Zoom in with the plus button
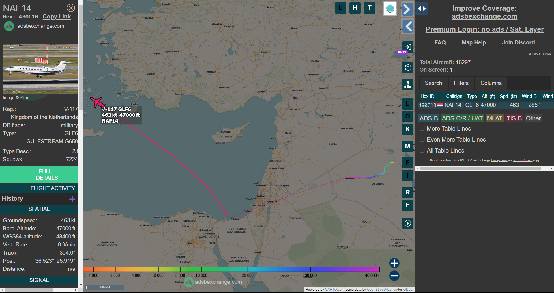 [x=394, y=263]
